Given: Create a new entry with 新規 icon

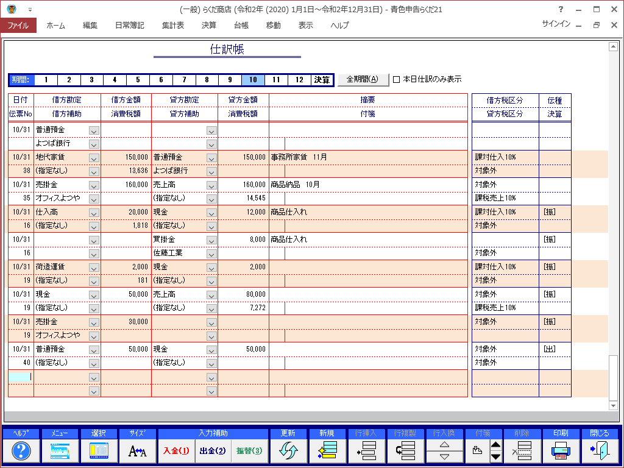Looking at the screenshot, I should point(327,450).
